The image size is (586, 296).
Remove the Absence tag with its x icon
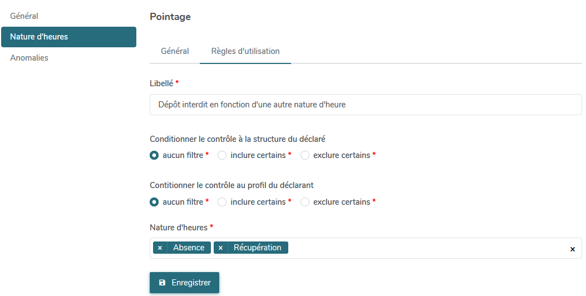[x=160, y=248]
